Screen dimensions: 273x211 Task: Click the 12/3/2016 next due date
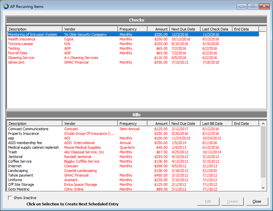[x=180, y=34]
